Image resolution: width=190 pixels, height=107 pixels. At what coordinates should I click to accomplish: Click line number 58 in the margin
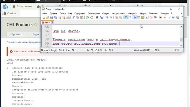pyautogui.click(x=47, y=39)
